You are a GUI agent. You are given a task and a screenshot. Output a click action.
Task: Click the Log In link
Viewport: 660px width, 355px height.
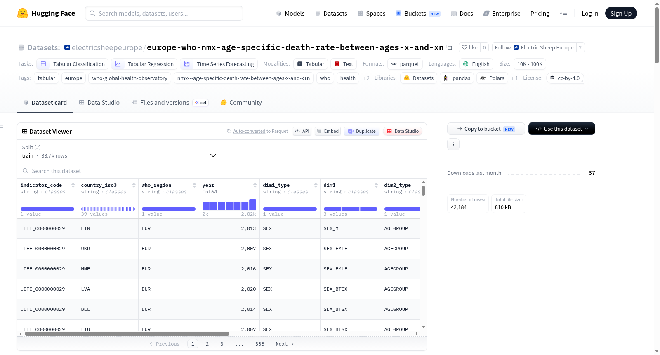tap(589, 13)
